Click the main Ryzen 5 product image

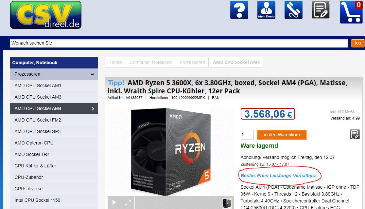click(x=171, y=152)
